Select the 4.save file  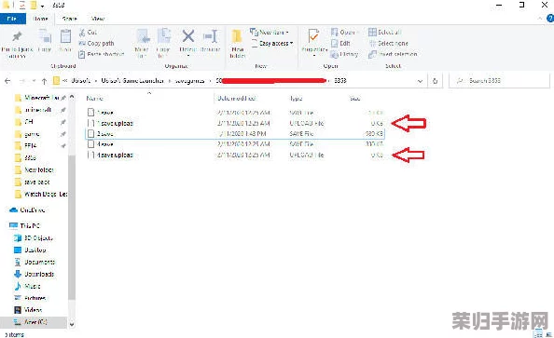(235, 144)
